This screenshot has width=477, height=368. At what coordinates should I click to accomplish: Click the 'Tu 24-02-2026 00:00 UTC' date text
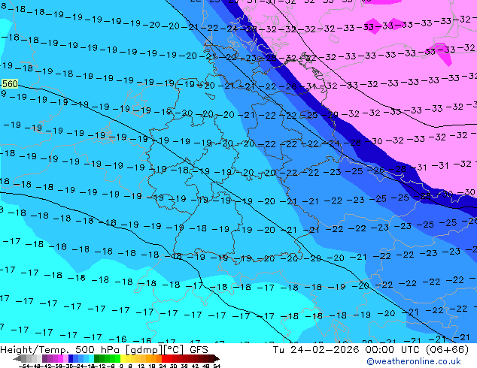click(346, 350)
